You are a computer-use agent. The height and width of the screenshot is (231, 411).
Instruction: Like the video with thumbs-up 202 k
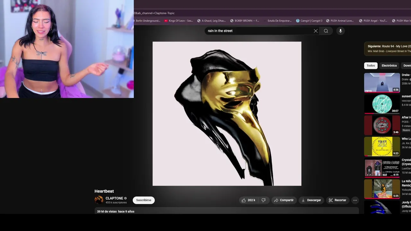(249, 200)
